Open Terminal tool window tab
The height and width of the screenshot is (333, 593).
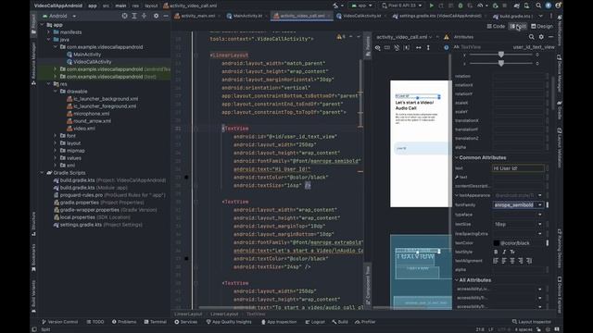155,322
